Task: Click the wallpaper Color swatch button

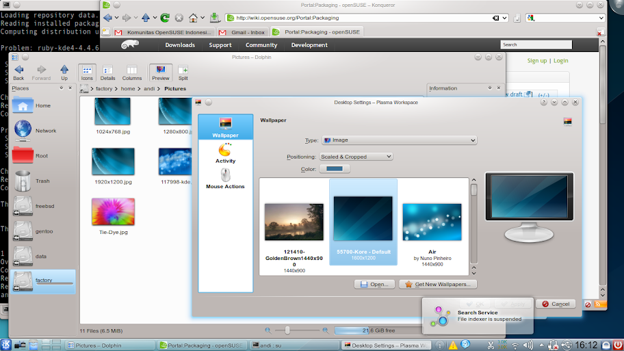Action: pyautogui.click(x=335, y=169)
